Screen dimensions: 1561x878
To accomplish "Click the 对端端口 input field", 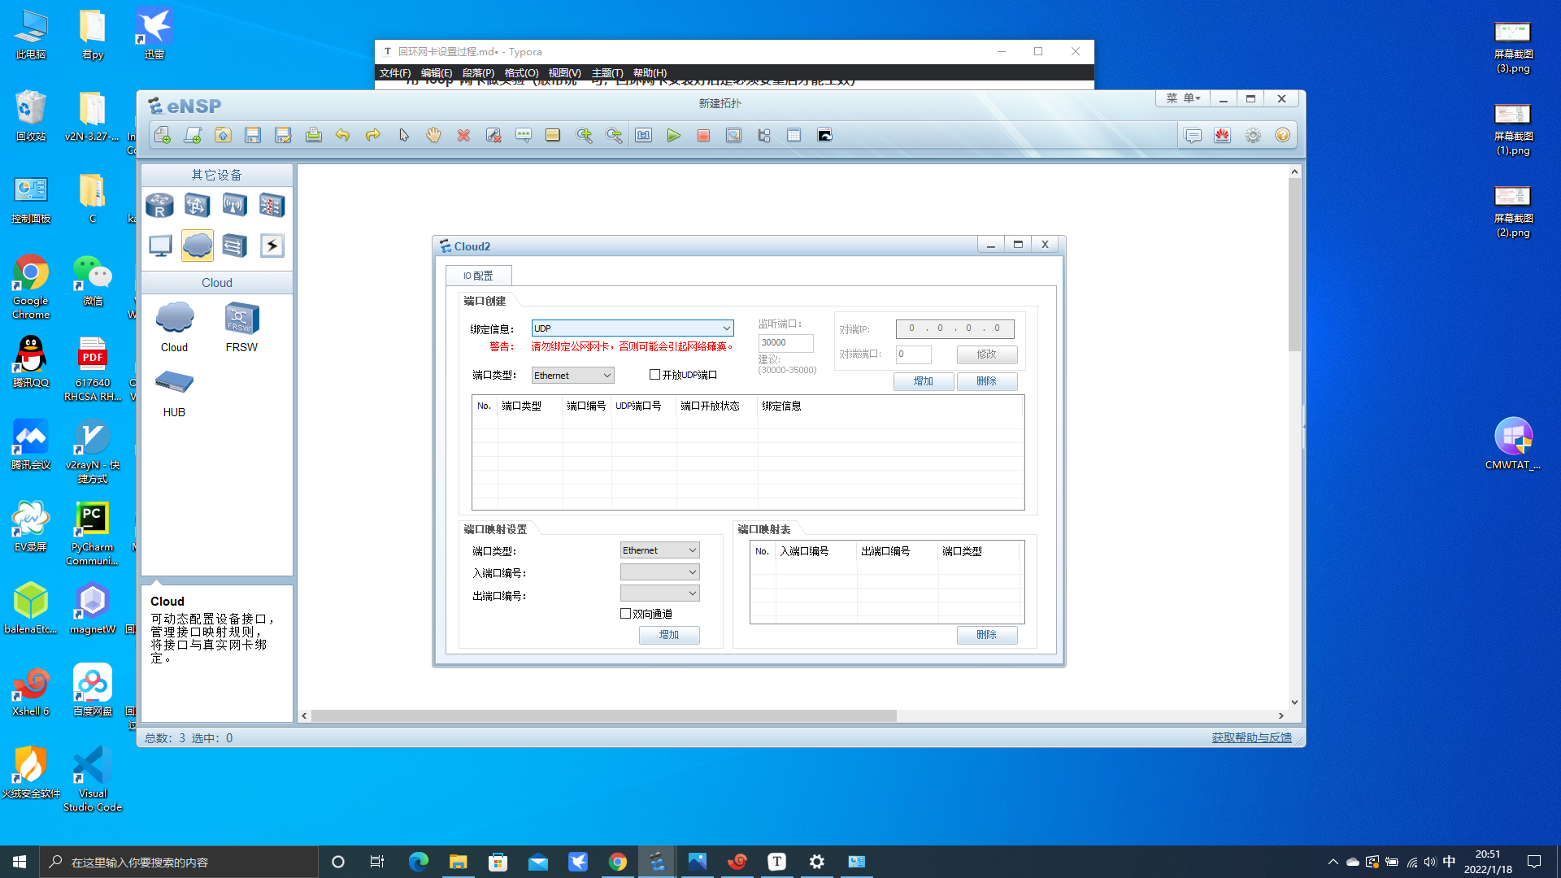I will pos(913,354).
